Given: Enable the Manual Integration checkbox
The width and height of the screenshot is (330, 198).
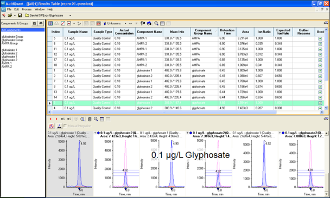Looking at the screenshot, I should coord(65,126).
